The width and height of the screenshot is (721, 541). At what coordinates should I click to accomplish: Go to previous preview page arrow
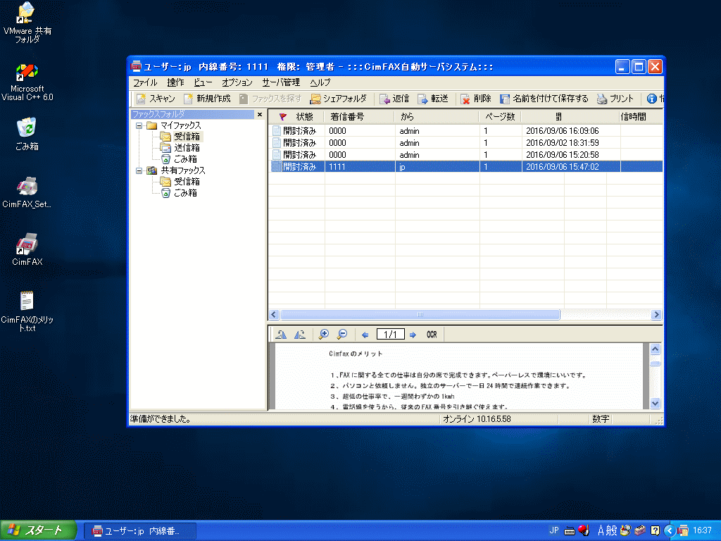pos(365,335)
